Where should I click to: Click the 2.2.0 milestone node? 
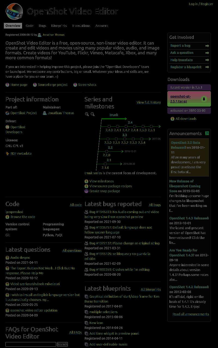tap(107, 151)
